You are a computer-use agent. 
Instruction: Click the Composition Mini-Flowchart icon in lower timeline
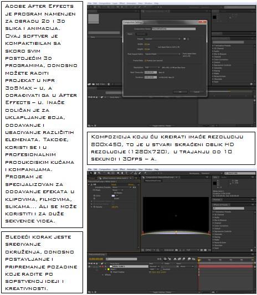point(160,259)
